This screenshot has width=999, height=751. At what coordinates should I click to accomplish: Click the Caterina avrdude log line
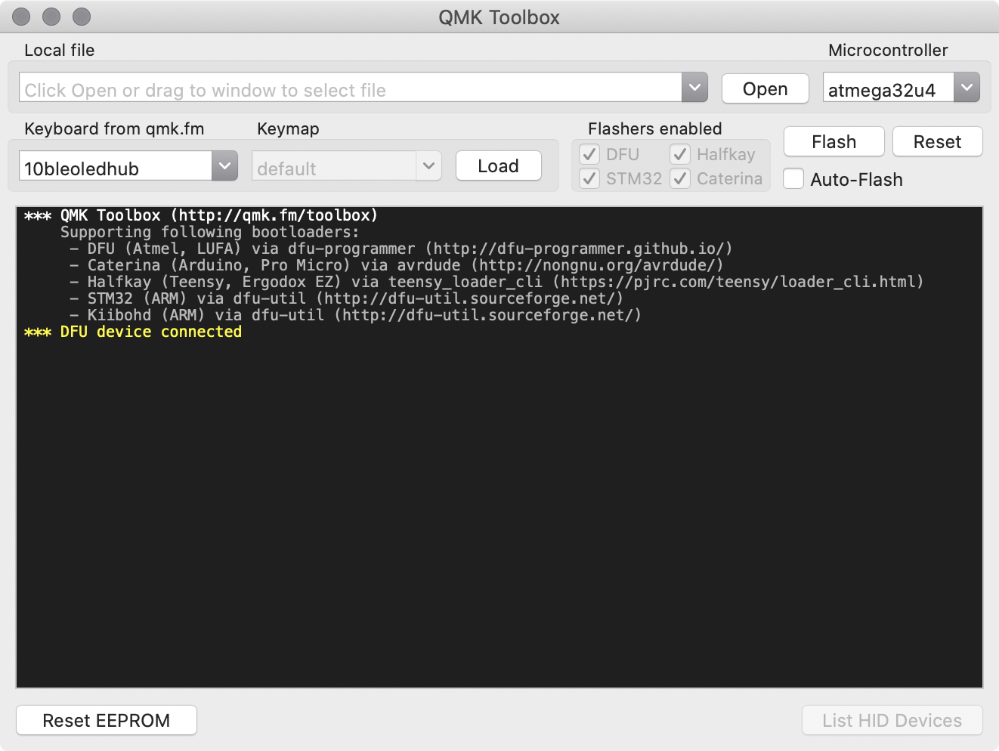[396, 265]
